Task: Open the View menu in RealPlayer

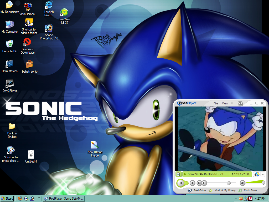Action: 225,103
